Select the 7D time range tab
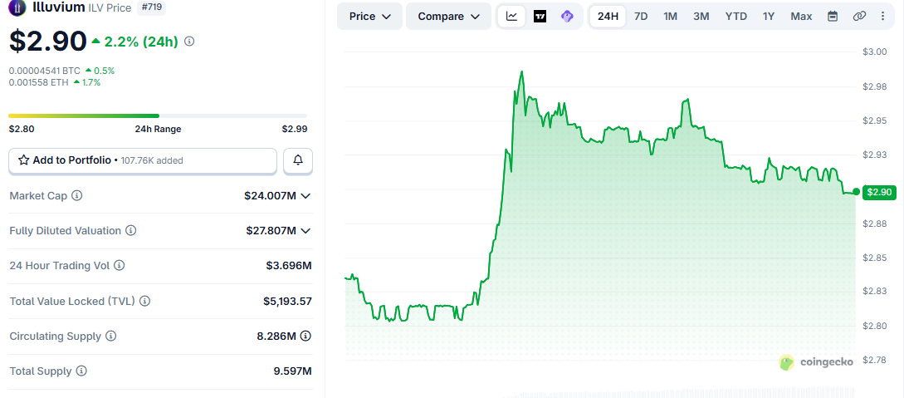The width and height of the screenshot is (904, 398). tap(641, 16)
